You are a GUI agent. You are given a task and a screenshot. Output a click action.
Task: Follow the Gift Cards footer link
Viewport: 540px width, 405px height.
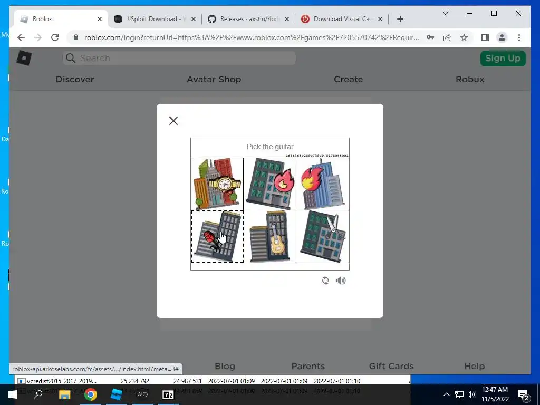pyautogui.click(x=391, y=366)
